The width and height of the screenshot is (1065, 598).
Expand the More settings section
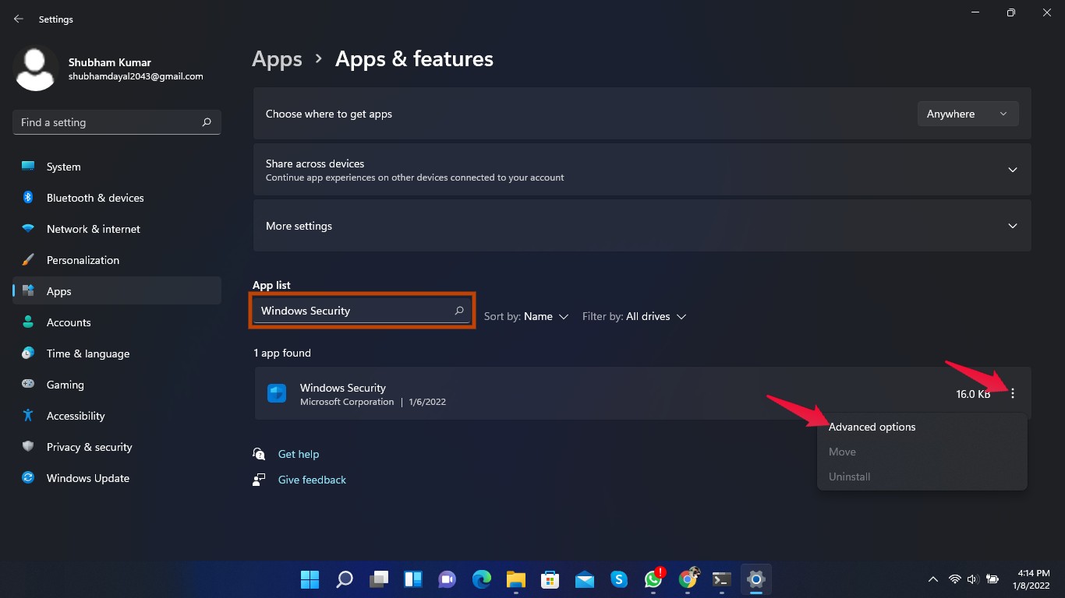(642, 226)
